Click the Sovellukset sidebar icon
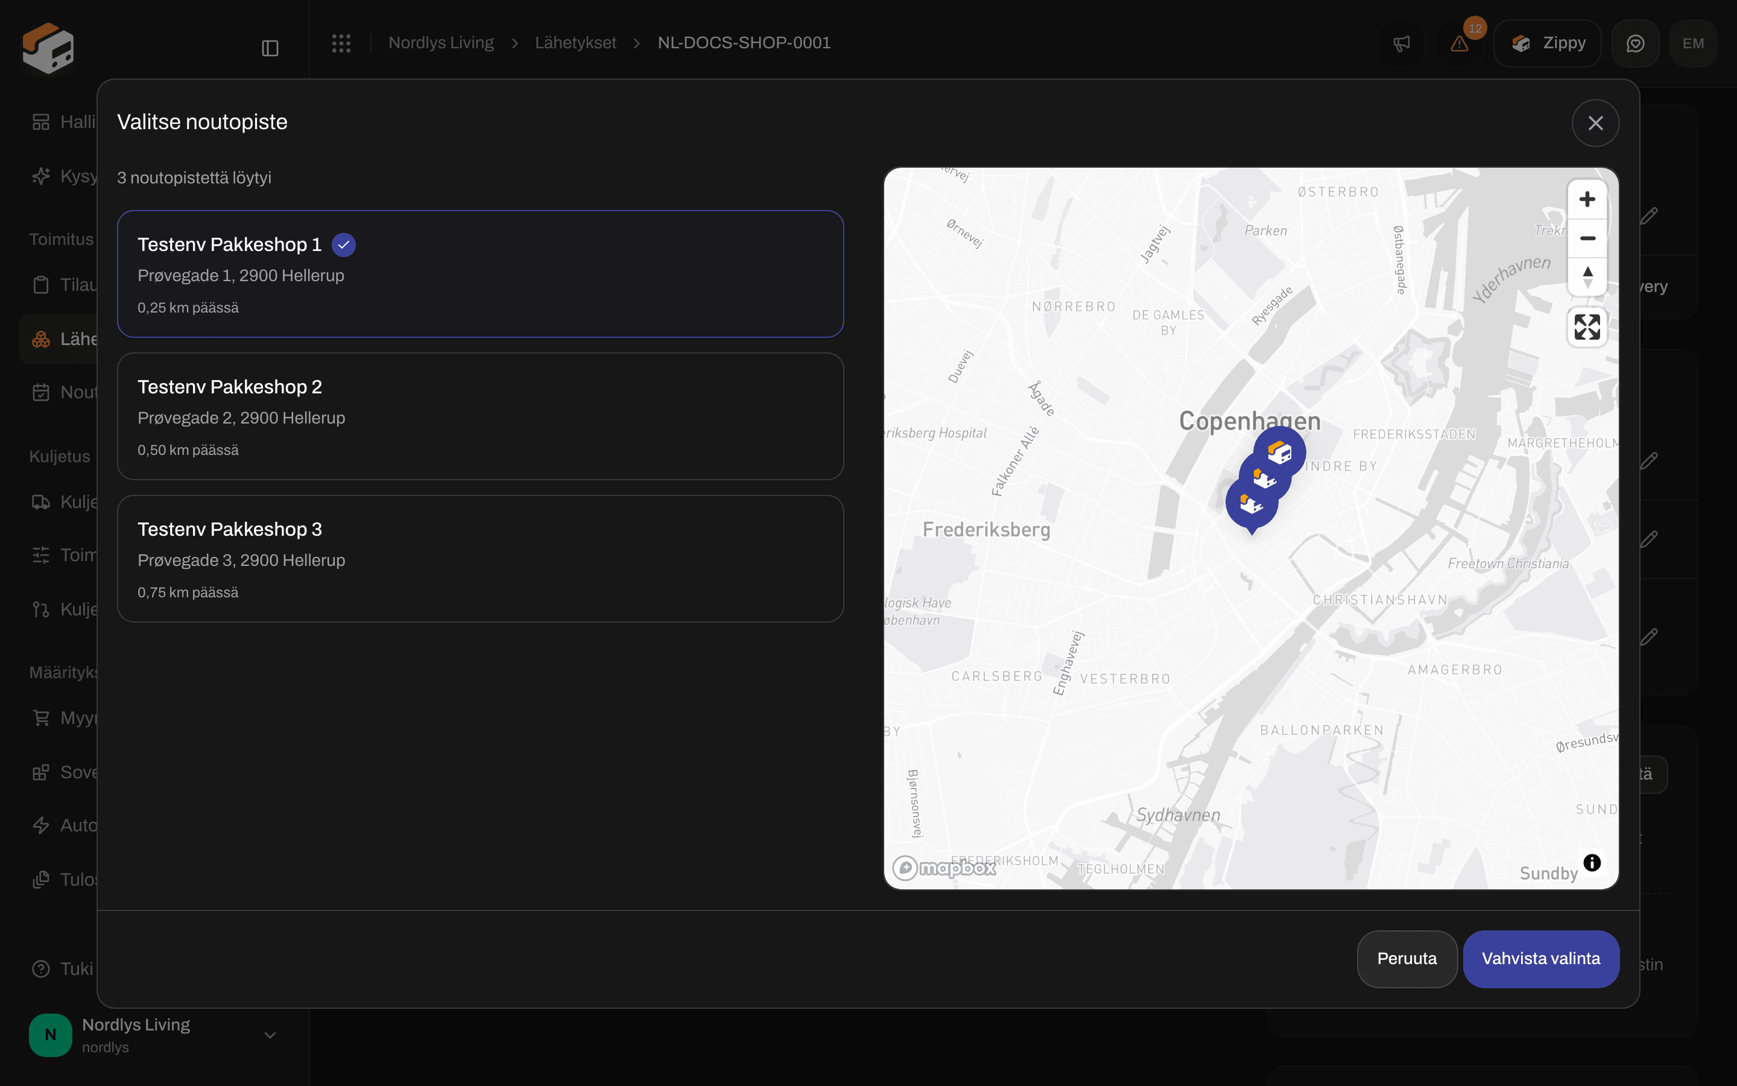This screenshot has width=1737, height=1086. tap(41, 772)
